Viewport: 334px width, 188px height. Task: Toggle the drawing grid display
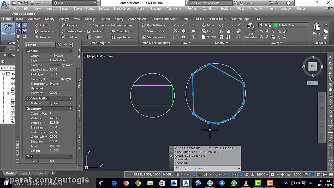(177, 174)
